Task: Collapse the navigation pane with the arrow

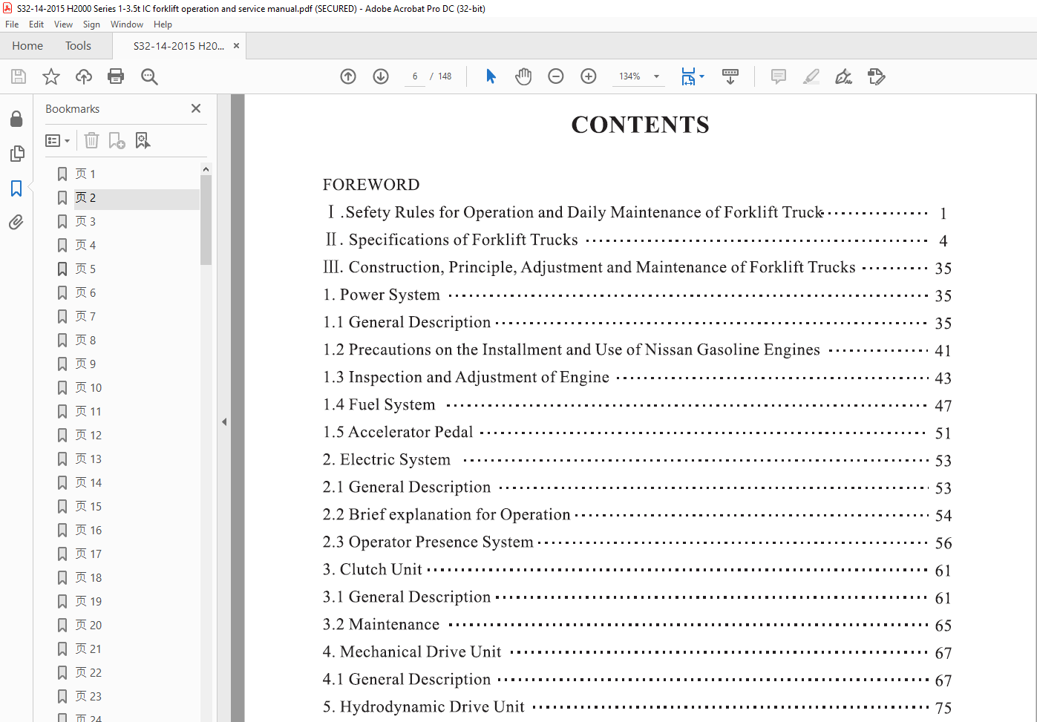Action: click(x=224, y=421)
